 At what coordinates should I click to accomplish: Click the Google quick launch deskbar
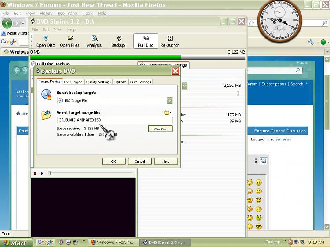[x=45, y=242]
